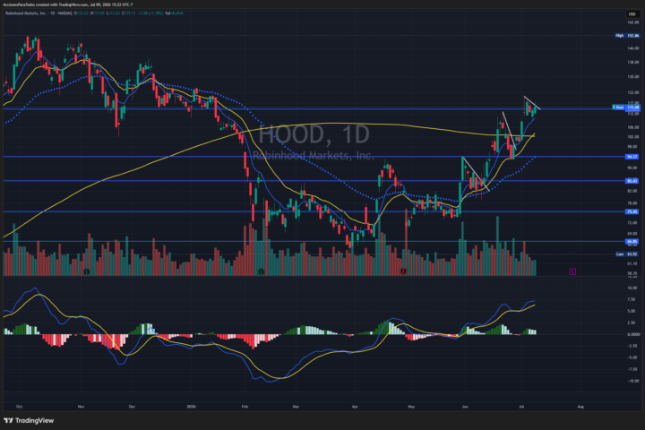Click the Robinhood Markets, Inc. symbol title
645x430 pixels.
[x=26, y=13]
